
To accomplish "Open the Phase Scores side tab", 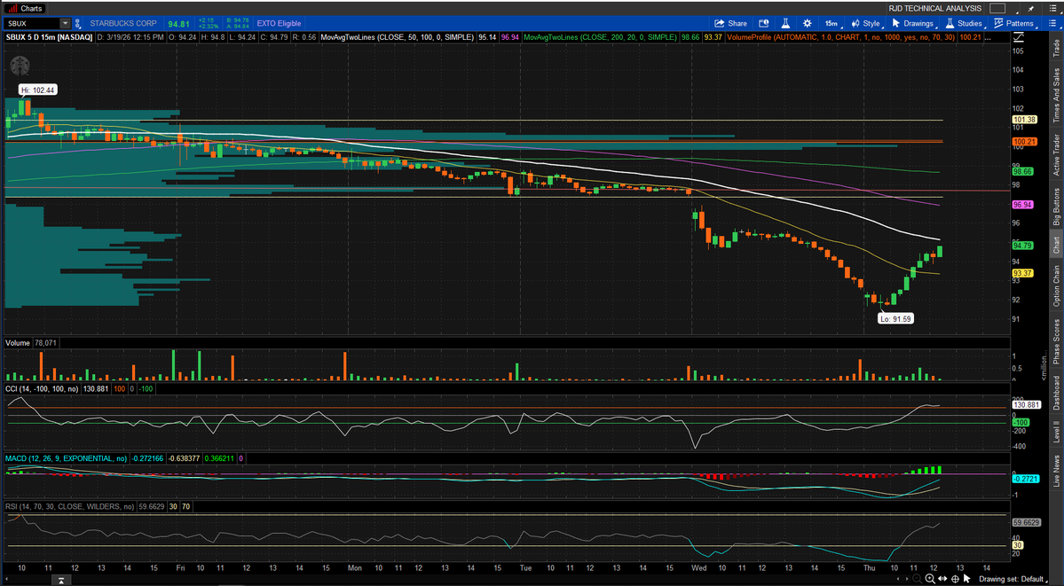I will coord(1056,340).
